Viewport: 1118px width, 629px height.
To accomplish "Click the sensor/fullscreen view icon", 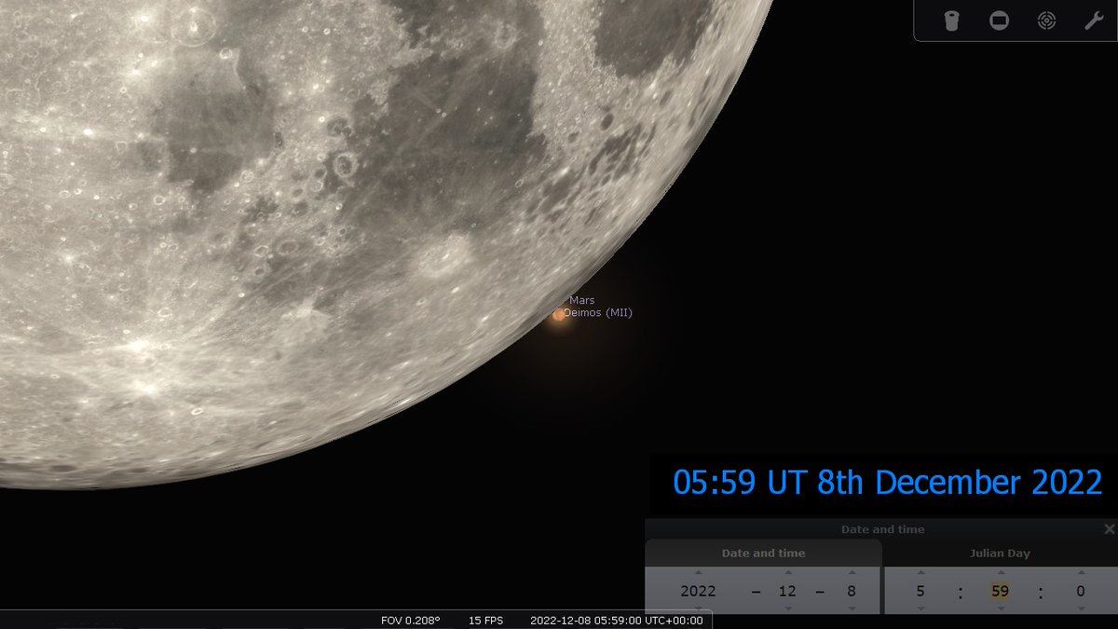I will (x=999, y=20).
